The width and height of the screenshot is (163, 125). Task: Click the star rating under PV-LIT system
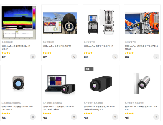point(88,53)
